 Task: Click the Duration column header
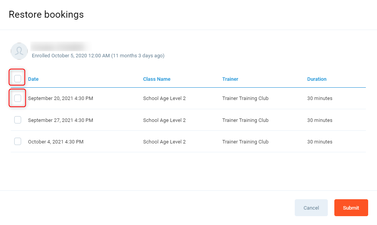point(317,79)
